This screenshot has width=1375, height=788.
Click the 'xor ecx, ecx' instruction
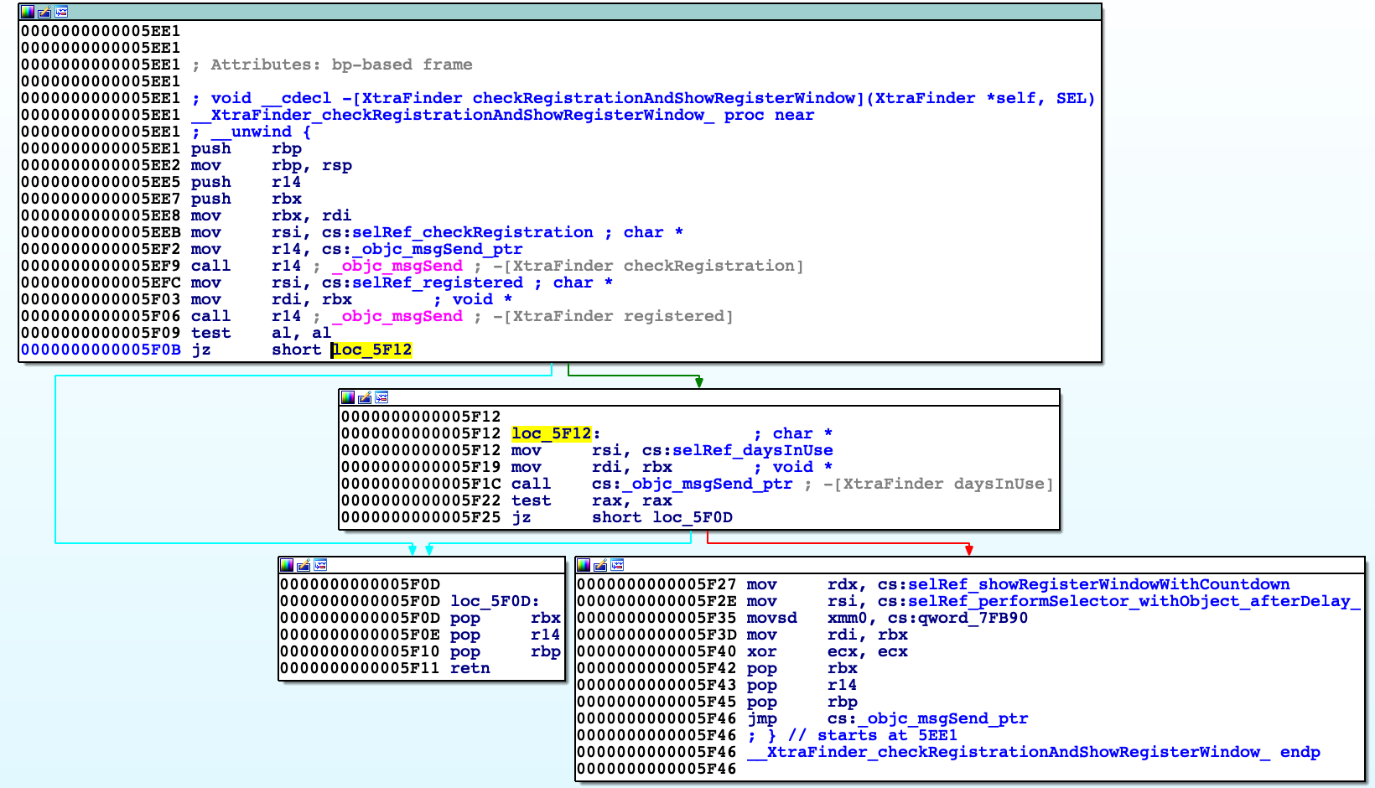point(828,651)
